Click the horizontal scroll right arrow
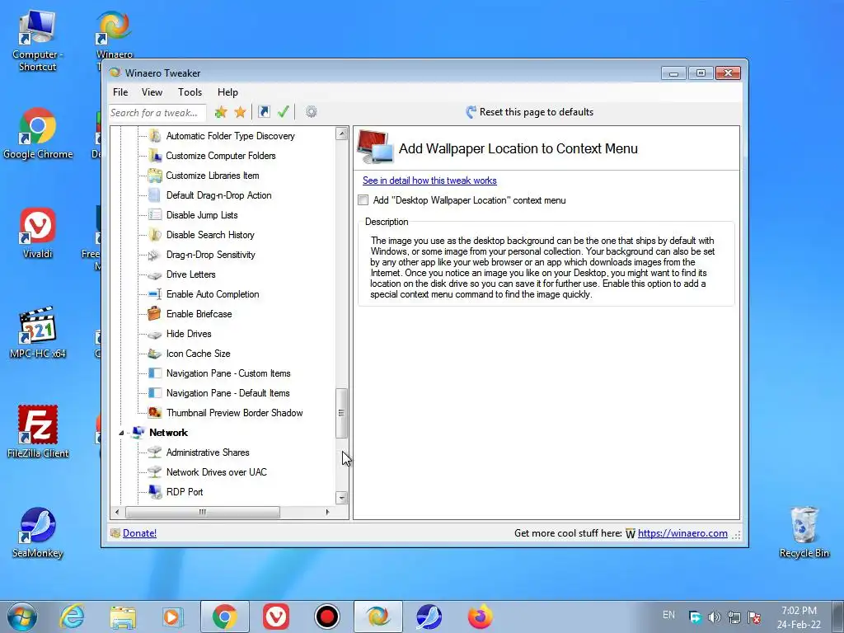Viewport: 844px width, 633px height. [x=327, y=512]
